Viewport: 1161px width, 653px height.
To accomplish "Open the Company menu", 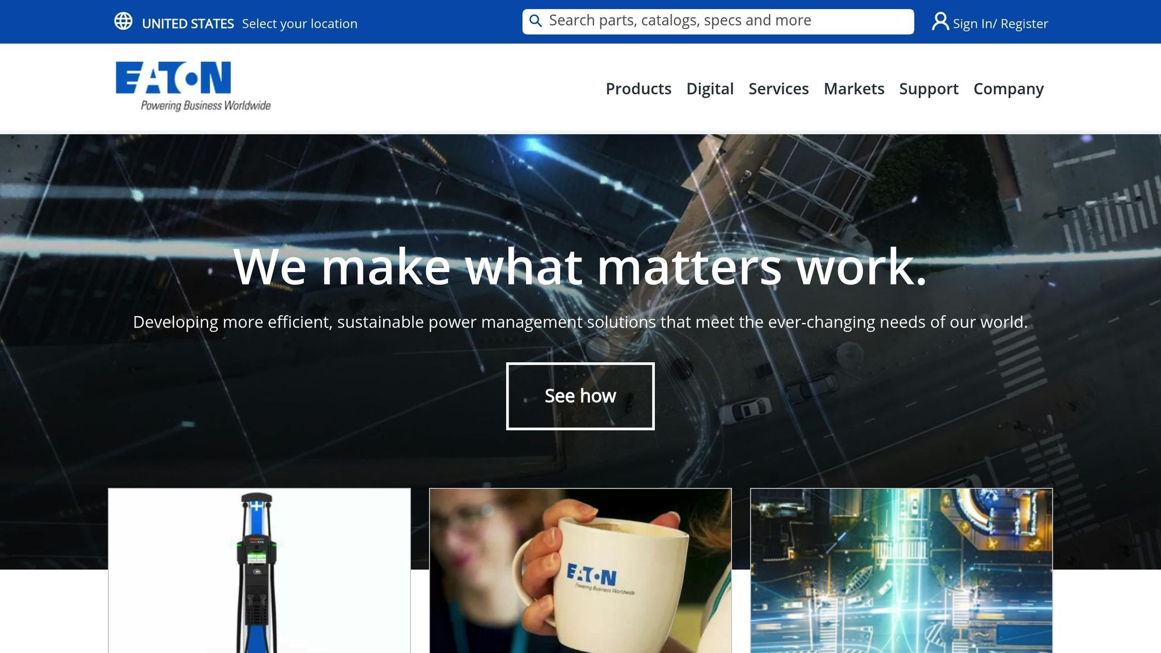I will [1009, 89].
